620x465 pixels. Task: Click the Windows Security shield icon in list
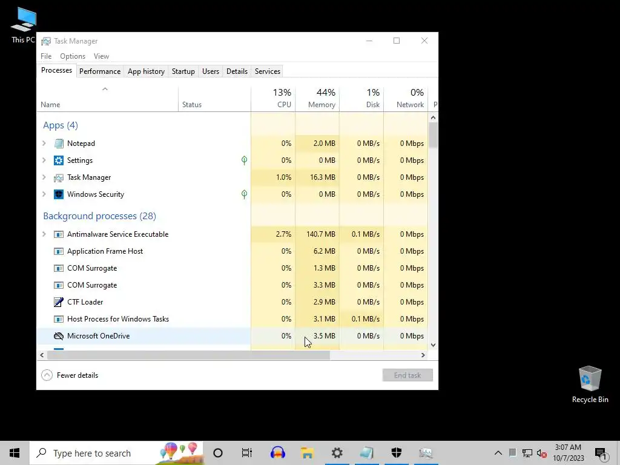(59, 194)
